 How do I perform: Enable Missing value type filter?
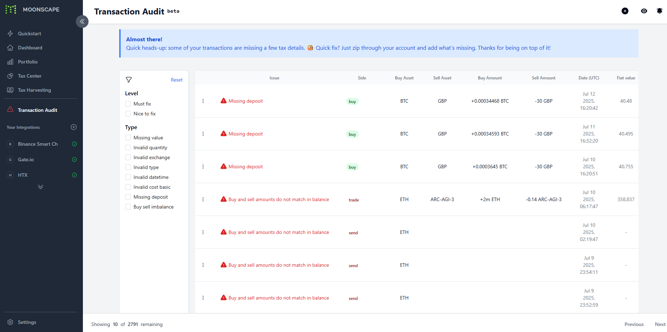(x=128, y=138)
